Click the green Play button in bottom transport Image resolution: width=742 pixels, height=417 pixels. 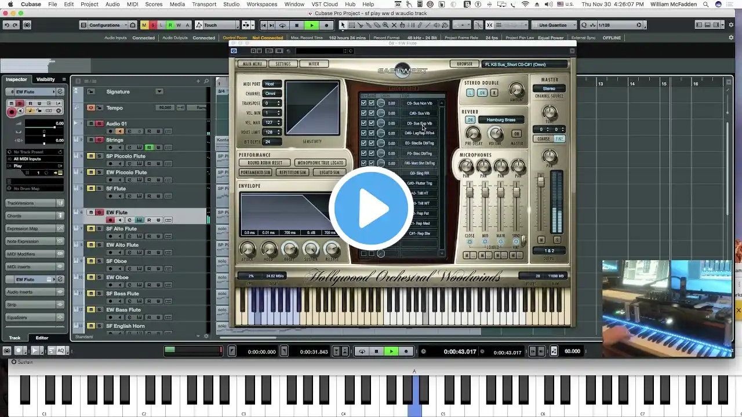click(x=391, y=351)
